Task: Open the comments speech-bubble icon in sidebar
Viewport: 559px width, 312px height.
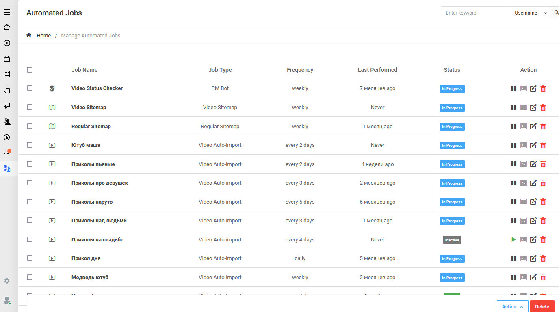Action: point(7,105)
